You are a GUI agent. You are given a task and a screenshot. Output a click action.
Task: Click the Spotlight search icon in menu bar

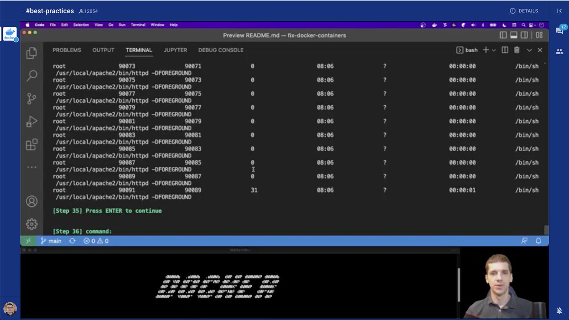click(524, 25)
